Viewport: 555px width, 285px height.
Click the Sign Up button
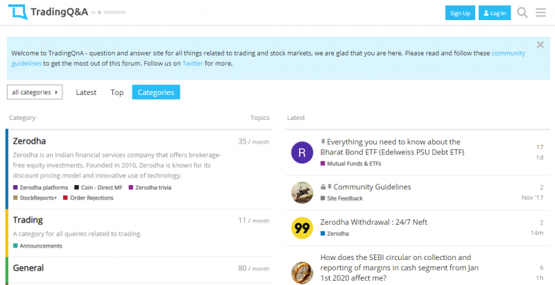coord(460,13)
